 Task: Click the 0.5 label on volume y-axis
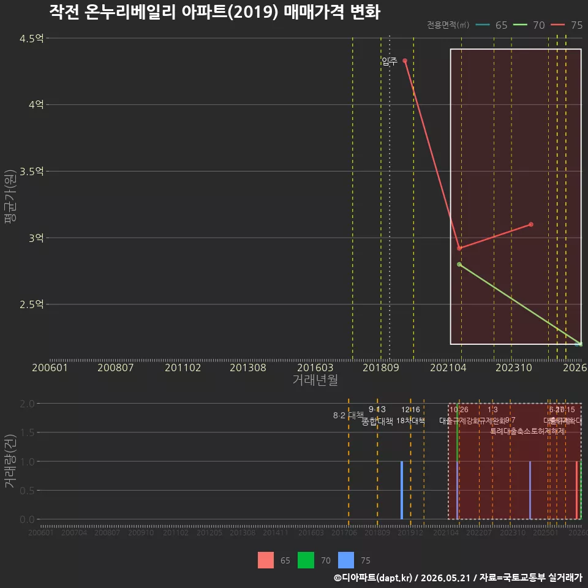click(x=27, y=491)
